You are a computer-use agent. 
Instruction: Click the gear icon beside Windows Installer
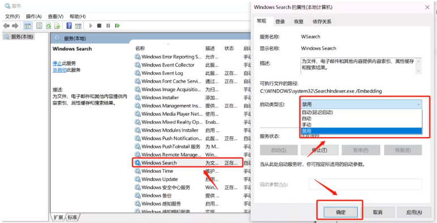(138, 98)
